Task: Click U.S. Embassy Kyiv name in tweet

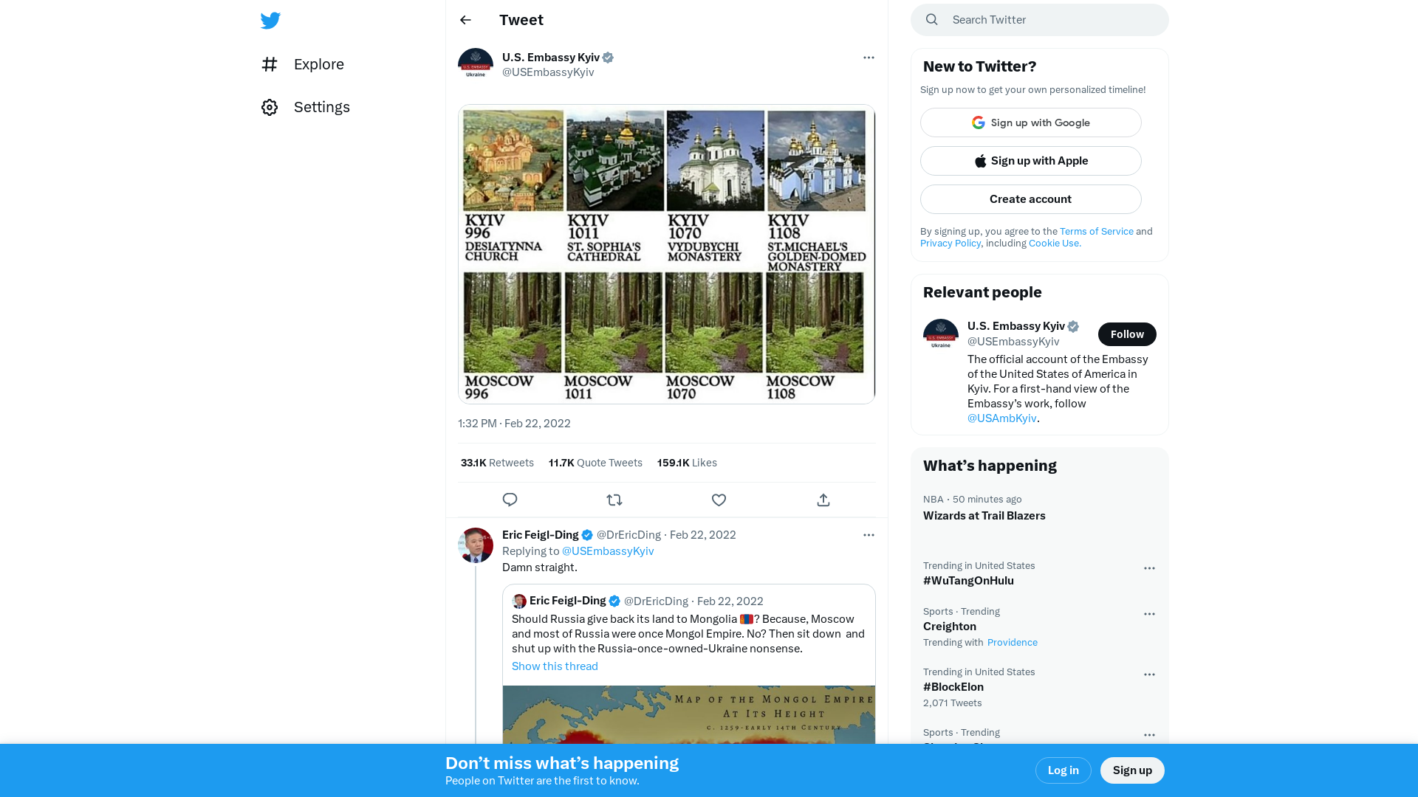Action: point(551,57)
